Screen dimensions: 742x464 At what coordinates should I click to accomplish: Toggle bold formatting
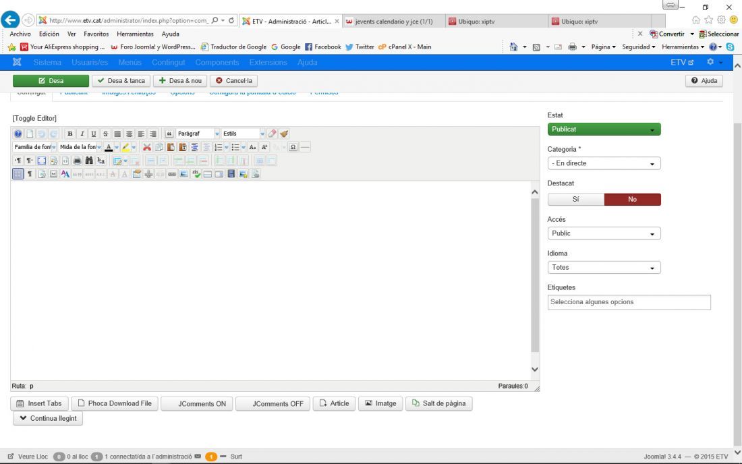(x=70, y=134)
